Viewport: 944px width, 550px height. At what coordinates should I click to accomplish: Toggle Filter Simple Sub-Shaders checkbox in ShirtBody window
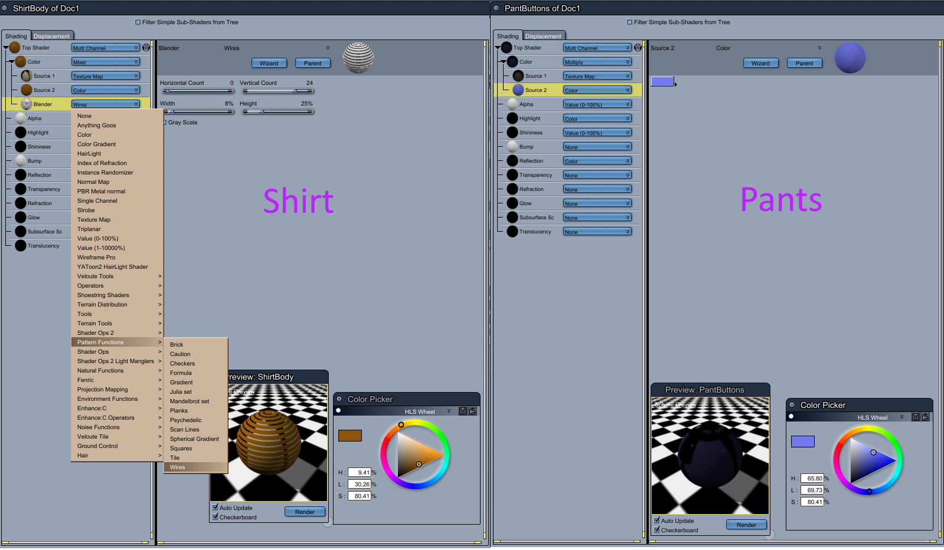[138, 22]
